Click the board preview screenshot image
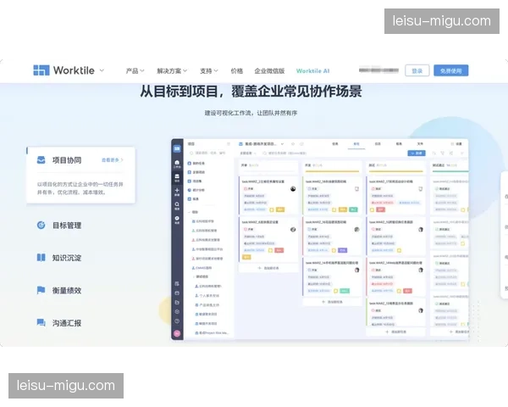This screenshot has height=407, width=508. pos(320,239)
